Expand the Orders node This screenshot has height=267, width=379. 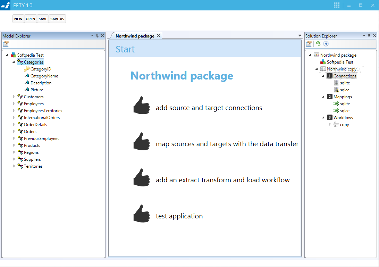(x=14, y=132)
